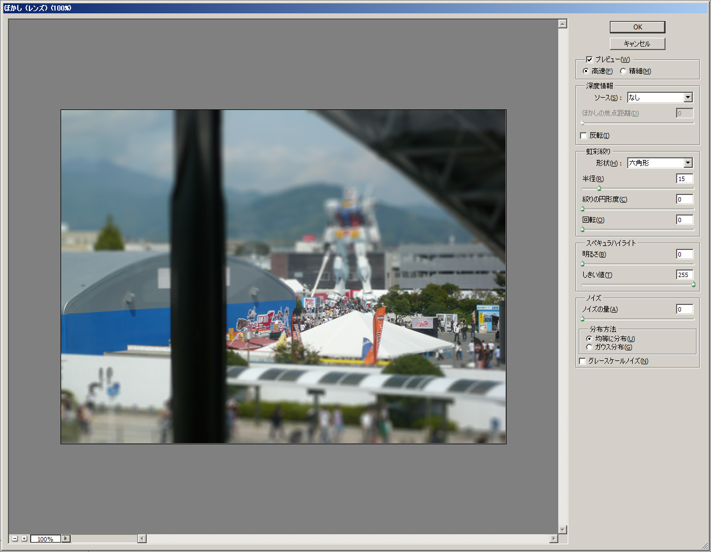Image resolution: width=711 pixels, height=552 pixels.
Task: Click the ノイズの量 value field
Action: 684,309
